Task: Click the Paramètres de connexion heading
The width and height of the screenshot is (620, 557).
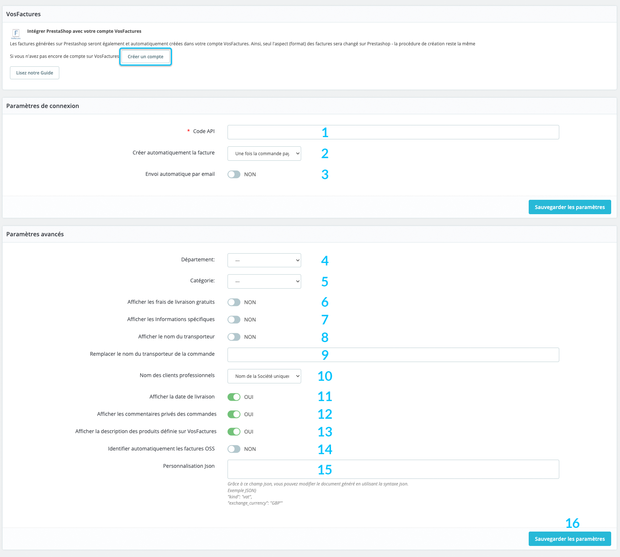Action: tap(43, 106)
